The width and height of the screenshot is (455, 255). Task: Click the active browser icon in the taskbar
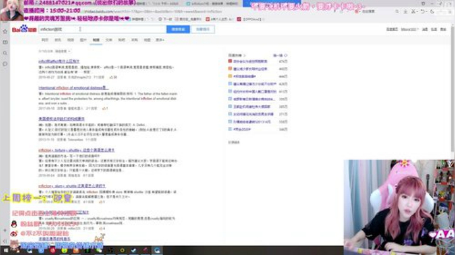157,251
